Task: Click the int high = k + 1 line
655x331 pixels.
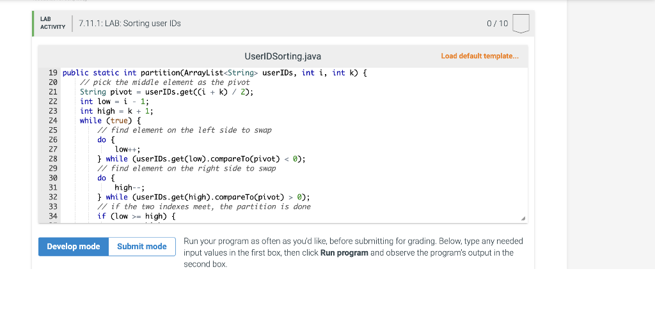Action: (x=116, y=111)
